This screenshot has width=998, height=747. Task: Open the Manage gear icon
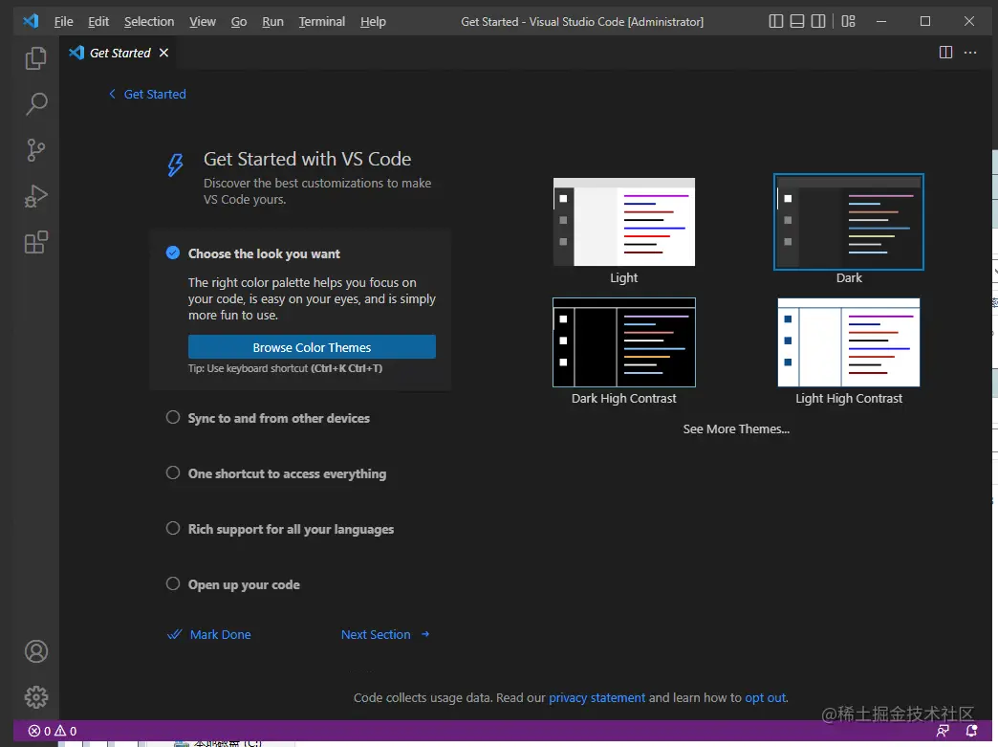pos(36,697)
